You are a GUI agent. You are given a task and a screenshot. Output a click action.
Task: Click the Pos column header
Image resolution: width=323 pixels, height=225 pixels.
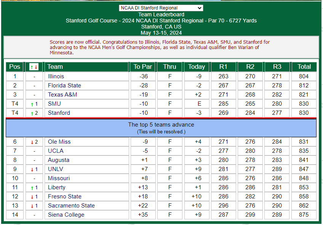click(x=14, y=67)
